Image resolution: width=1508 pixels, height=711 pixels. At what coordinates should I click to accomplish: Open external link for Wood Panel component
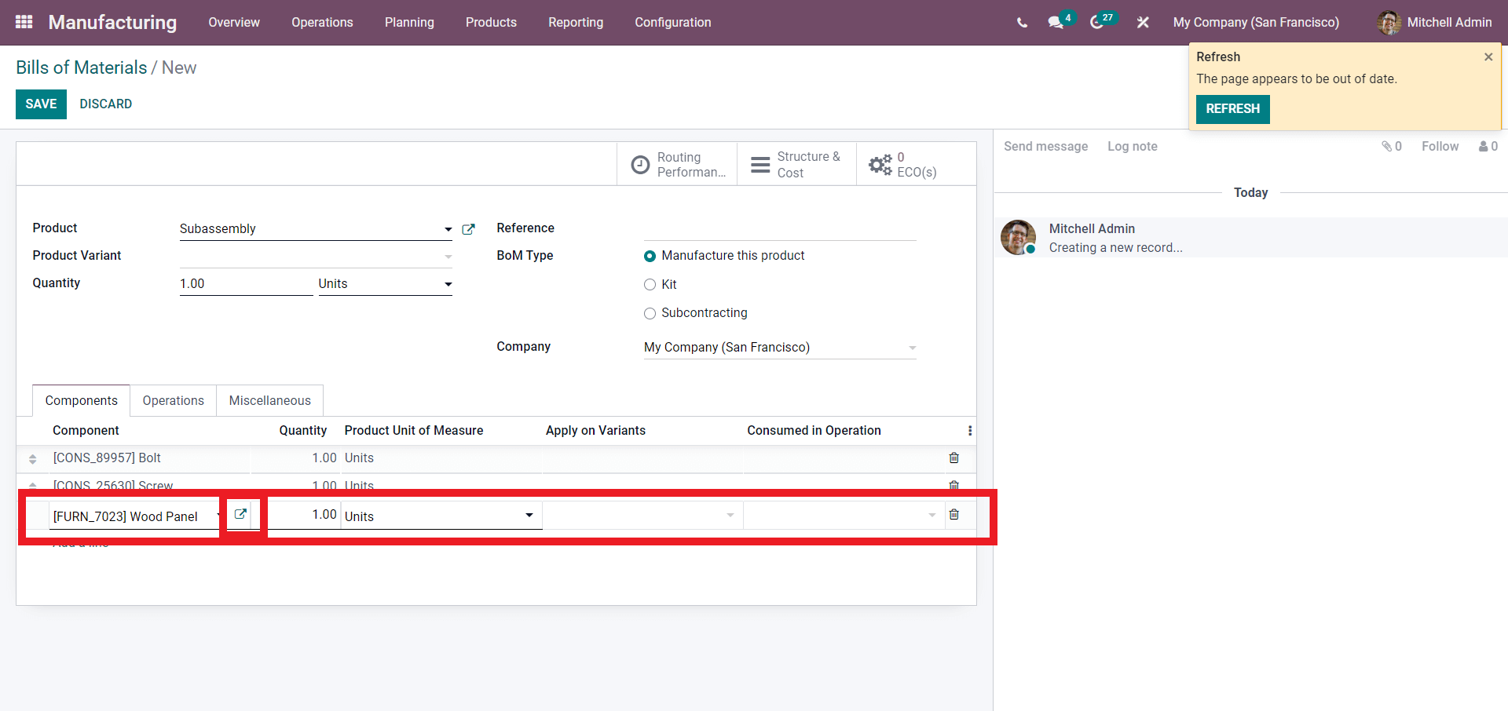click(x=240, y=514)
